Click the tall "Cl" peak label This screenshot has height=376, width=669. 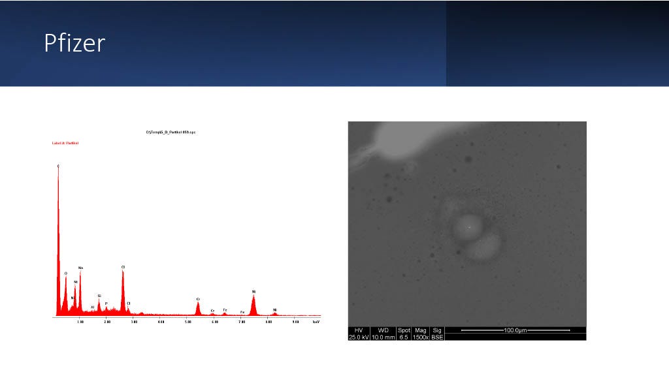coord(123,267)
